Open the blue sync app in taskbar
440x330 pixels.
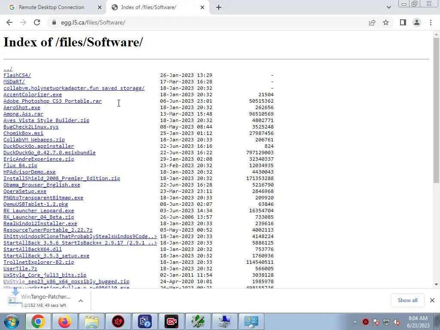tap(145, 321)
